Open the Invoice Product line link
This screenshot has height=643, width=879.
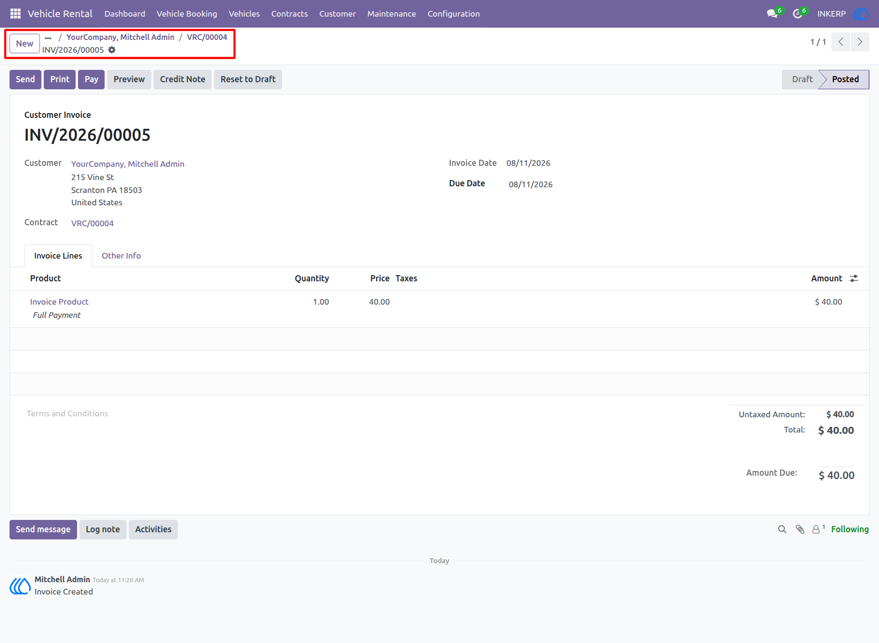coord(59,302)
